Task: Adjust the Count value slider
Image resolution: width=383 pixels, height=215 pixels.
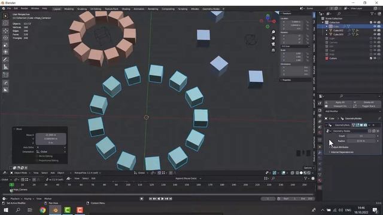Action: point(361,136)
